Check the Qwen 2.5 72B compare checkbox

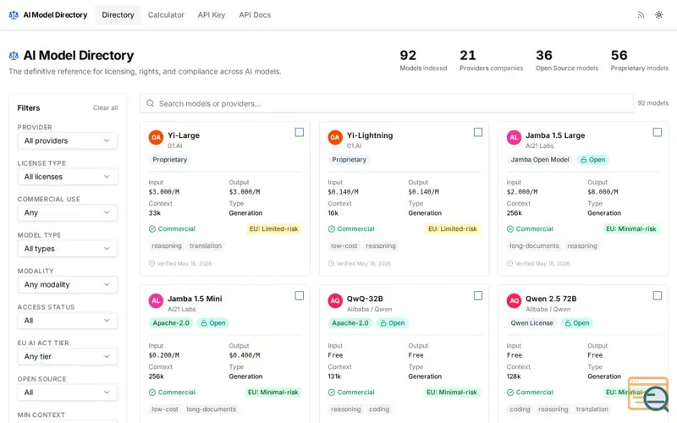point(658,296)
